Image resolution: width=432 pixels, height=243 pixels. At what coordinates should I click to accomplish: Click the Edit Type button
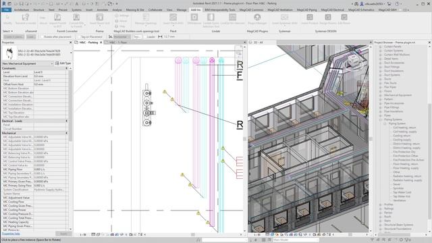pos(63,63)
